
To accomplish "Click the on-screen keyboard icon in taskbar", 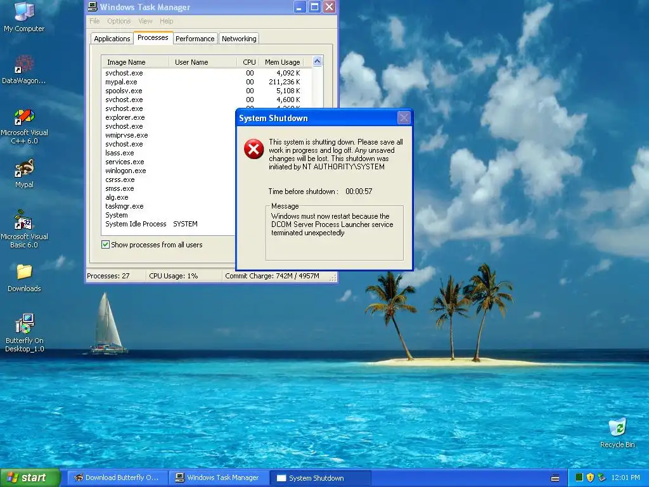I will tap(555, 478).
